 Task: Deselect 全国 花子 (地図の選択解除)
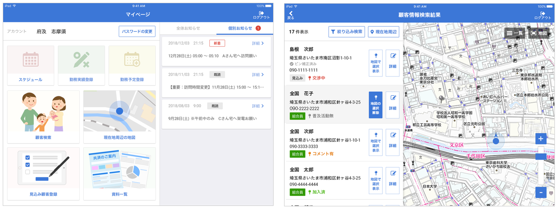pos(376,105)
